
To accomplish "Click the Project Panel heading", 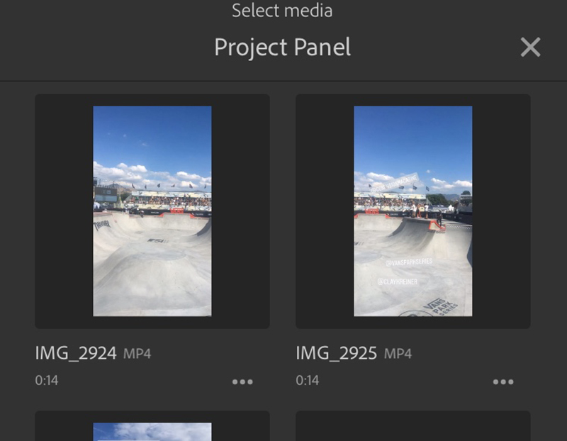I will [x=282, y=48].
